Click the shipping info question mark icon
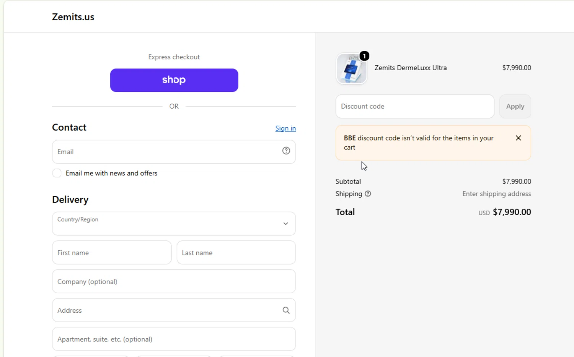The height and width of the screenshot is (357, 574). pos(368,194)
